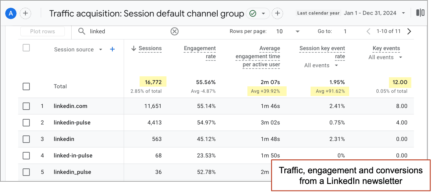Image resolution: width=433 pixels, height=193 pixels.
Task: Click the 'linked-in-pulse' source name
Action: 73,155
